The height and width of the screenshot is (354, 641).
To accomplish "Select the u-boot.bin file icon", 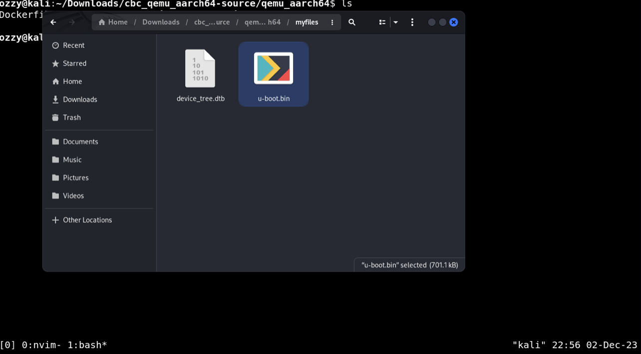I will (x=274, y=68).
